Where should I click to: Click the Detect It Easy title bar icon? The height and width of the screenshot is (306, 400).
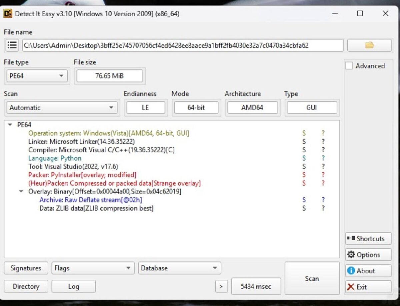click(x=7, y=14)
